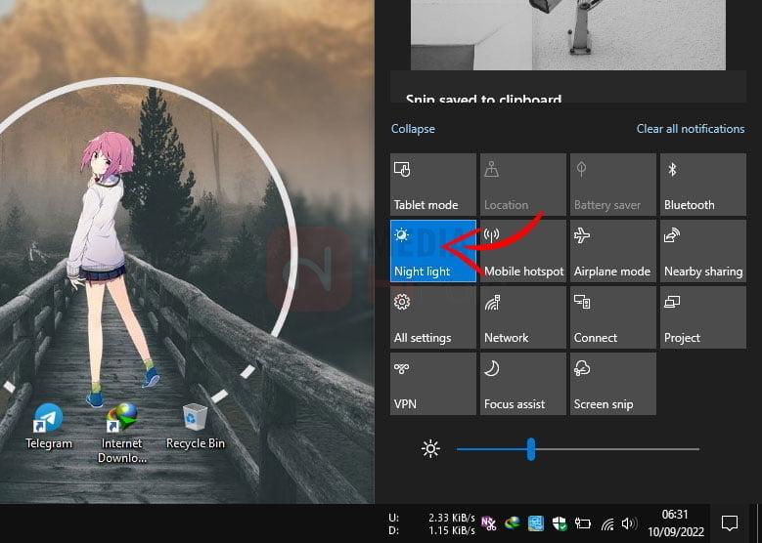
Task: Open the Project display options tile
Action: (x=703, y=317)
